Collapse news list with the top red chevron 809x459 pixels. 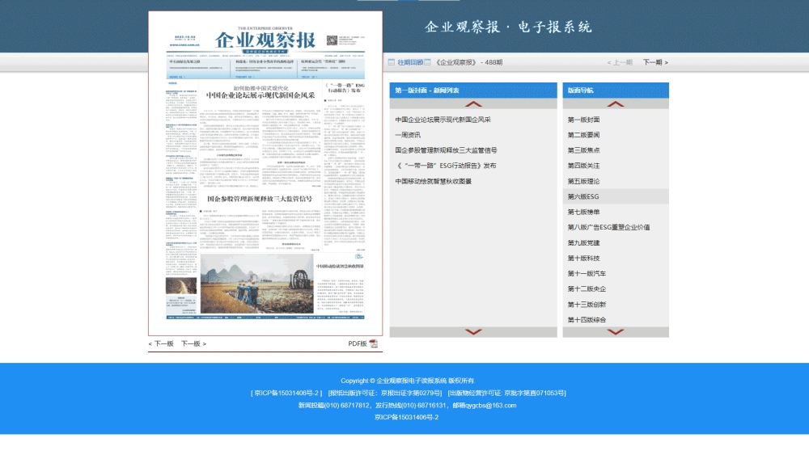pos(473,104)
